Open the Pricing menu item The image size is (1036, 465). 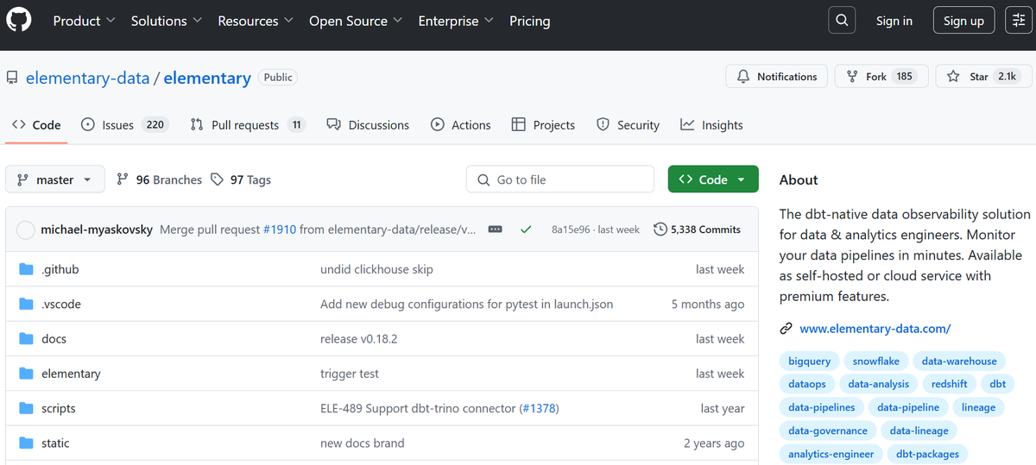530,21
